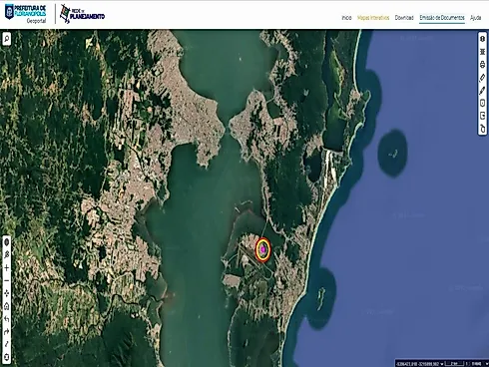Click the magenta marker inside yellow circle

[x=262, y=249]
